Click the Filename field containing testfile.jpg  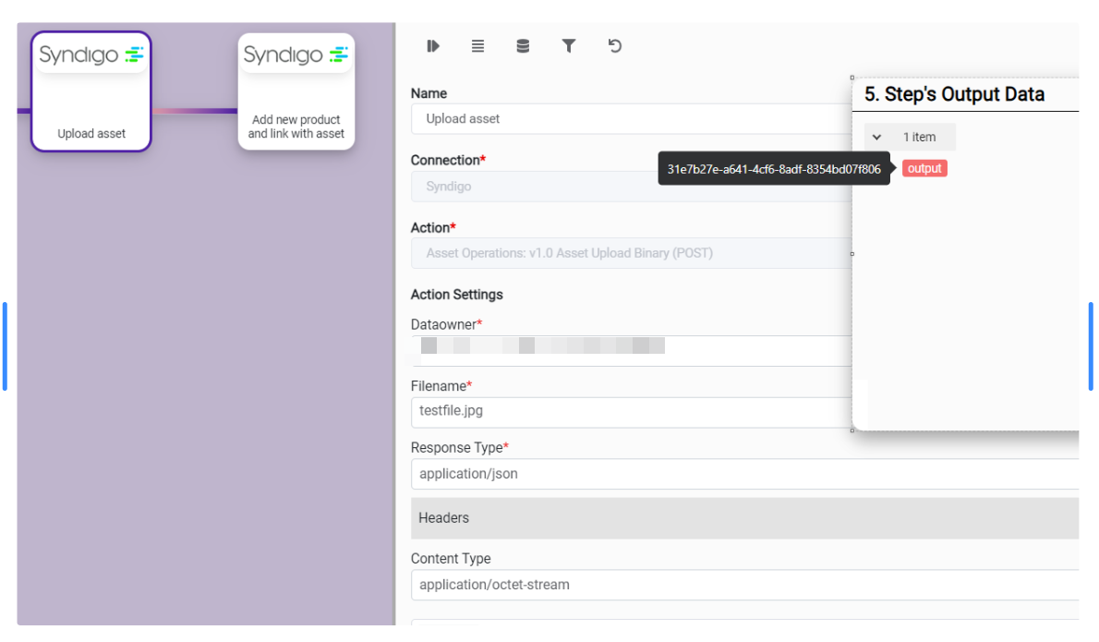628,411
